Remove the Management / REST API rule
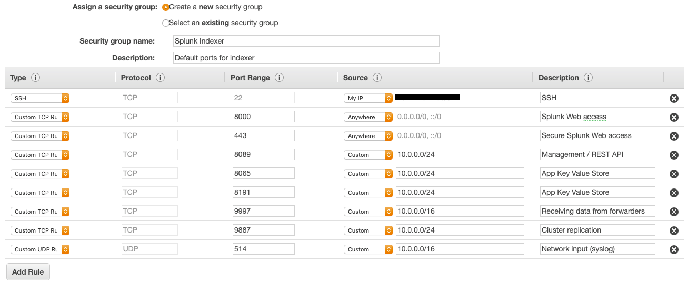The height and width of the screenshot is (284, 688). pyautogui.click(x=674, y=155)
